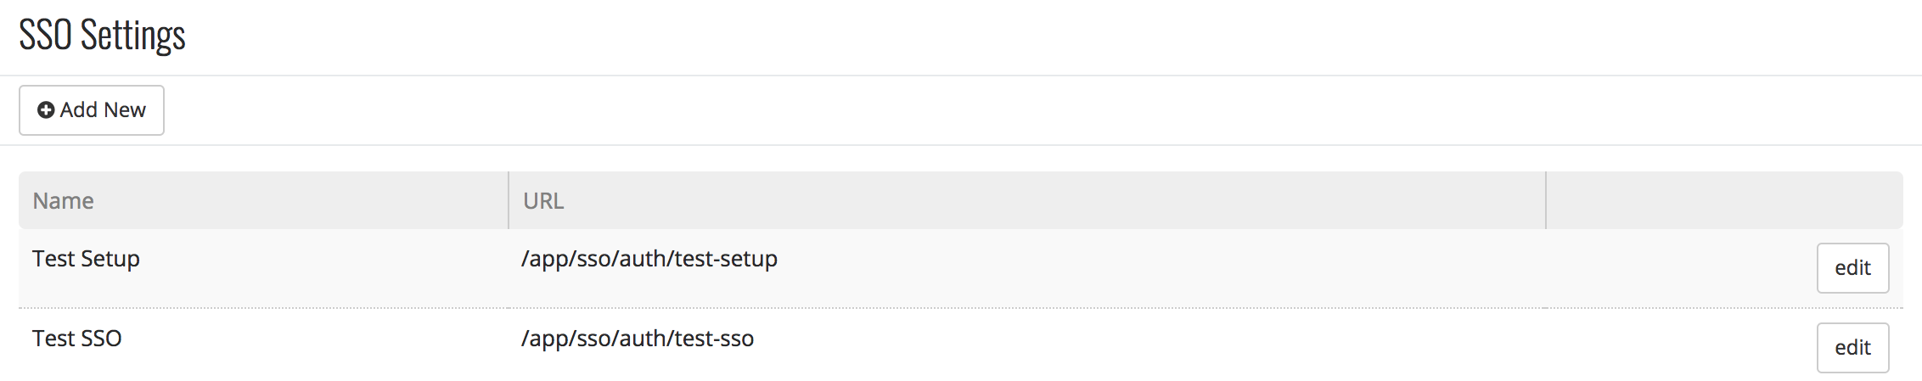
Task: Select the Test Setup name cell
Action: coord(86,259)
